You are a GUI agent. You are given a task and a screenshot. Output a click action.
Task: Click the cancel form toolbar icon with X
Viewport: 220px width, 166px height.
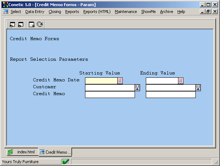coord(21,25)
